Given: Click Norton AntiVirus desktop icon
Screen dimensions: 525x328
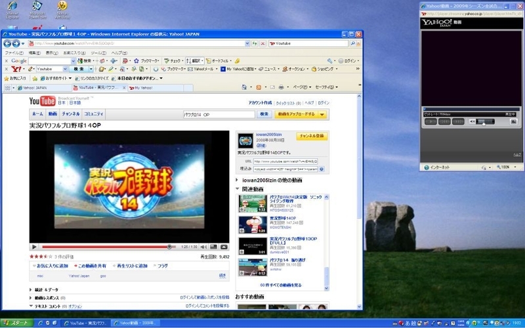Looking at the screenshot, I should tap(62, 9).
